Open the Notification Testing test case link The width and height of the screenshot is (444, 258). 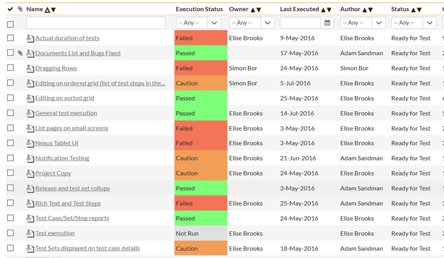[62, 158]
